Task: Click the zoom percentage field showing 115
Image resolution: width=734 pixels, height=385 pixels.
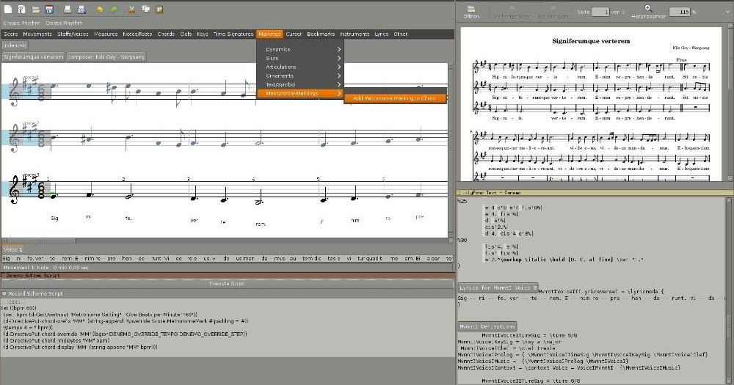Action: pos(680,12)
